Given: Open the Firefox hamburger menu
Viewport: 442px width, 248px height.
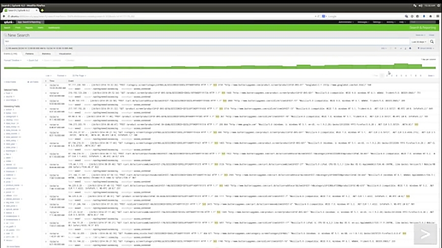Looking at the screenshot, I should 438,16.
